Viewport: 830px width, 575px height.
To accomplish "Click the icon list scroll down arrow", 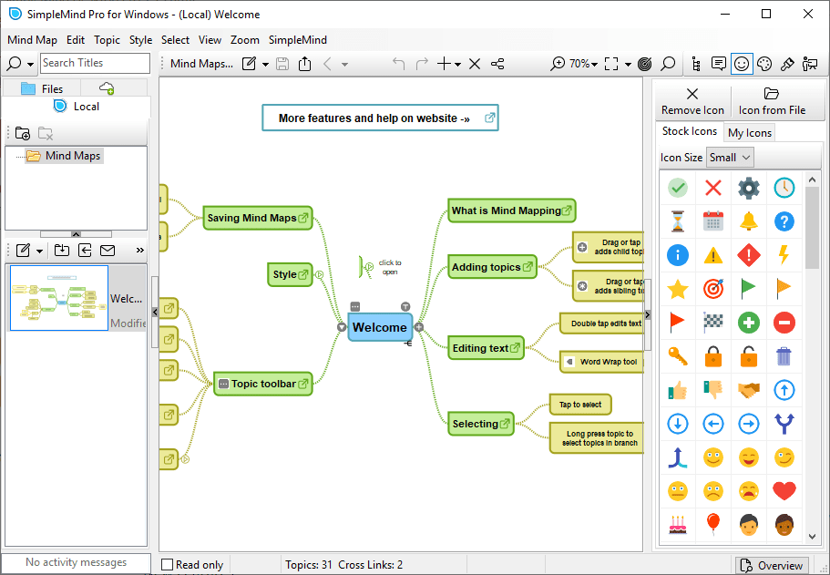I will coord(813,537).
